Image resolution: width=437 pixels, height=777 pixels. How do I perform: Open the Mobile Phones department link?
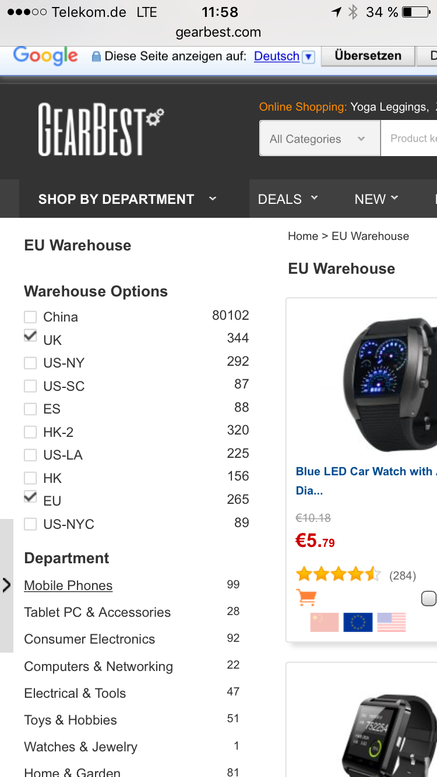pos(68,585)
